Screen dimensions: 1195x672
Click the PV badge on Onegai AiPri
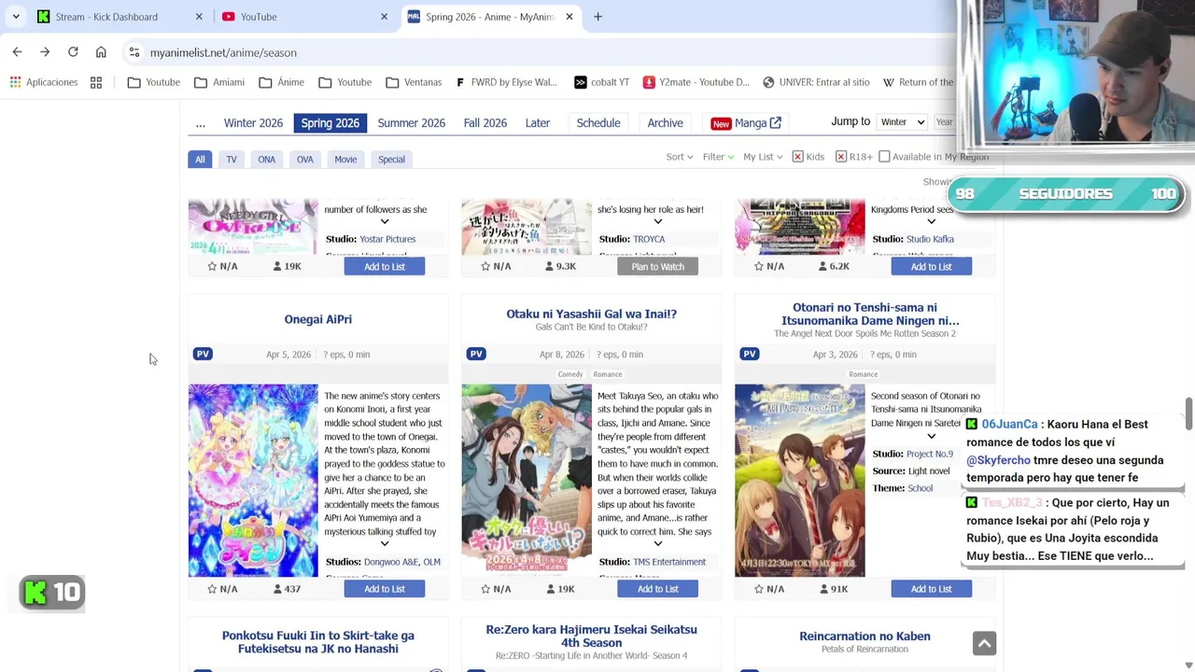tap(203, 354)
